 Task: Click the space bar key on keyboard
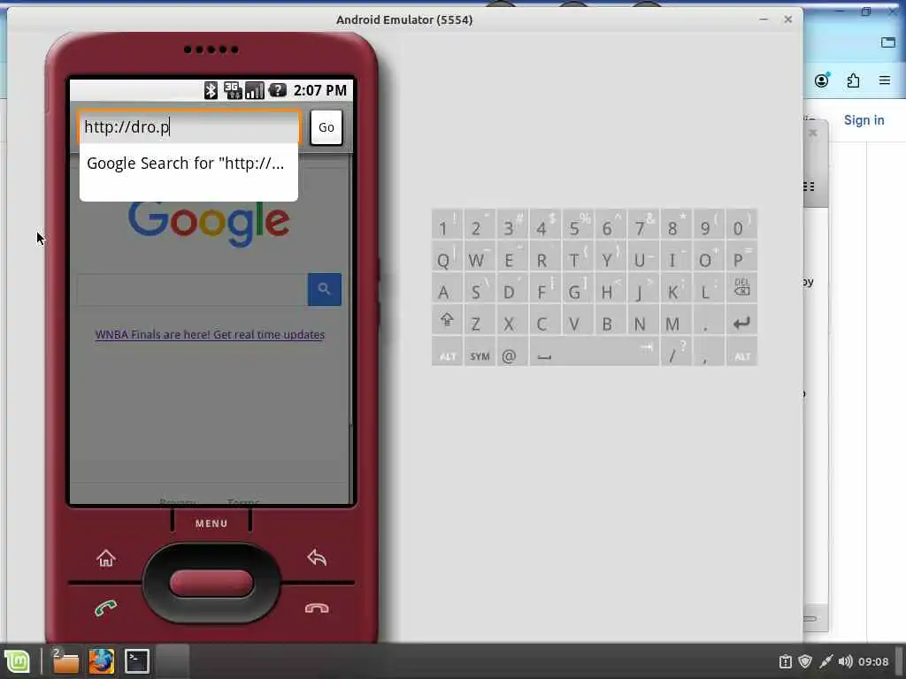click(x=595, y=352)
